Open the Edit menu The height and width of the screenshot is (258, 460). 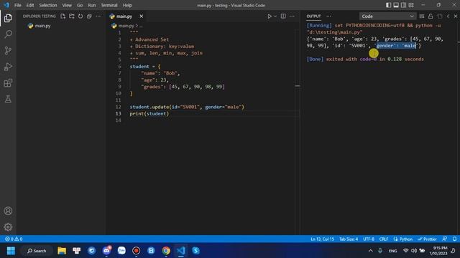click(30, 5)
